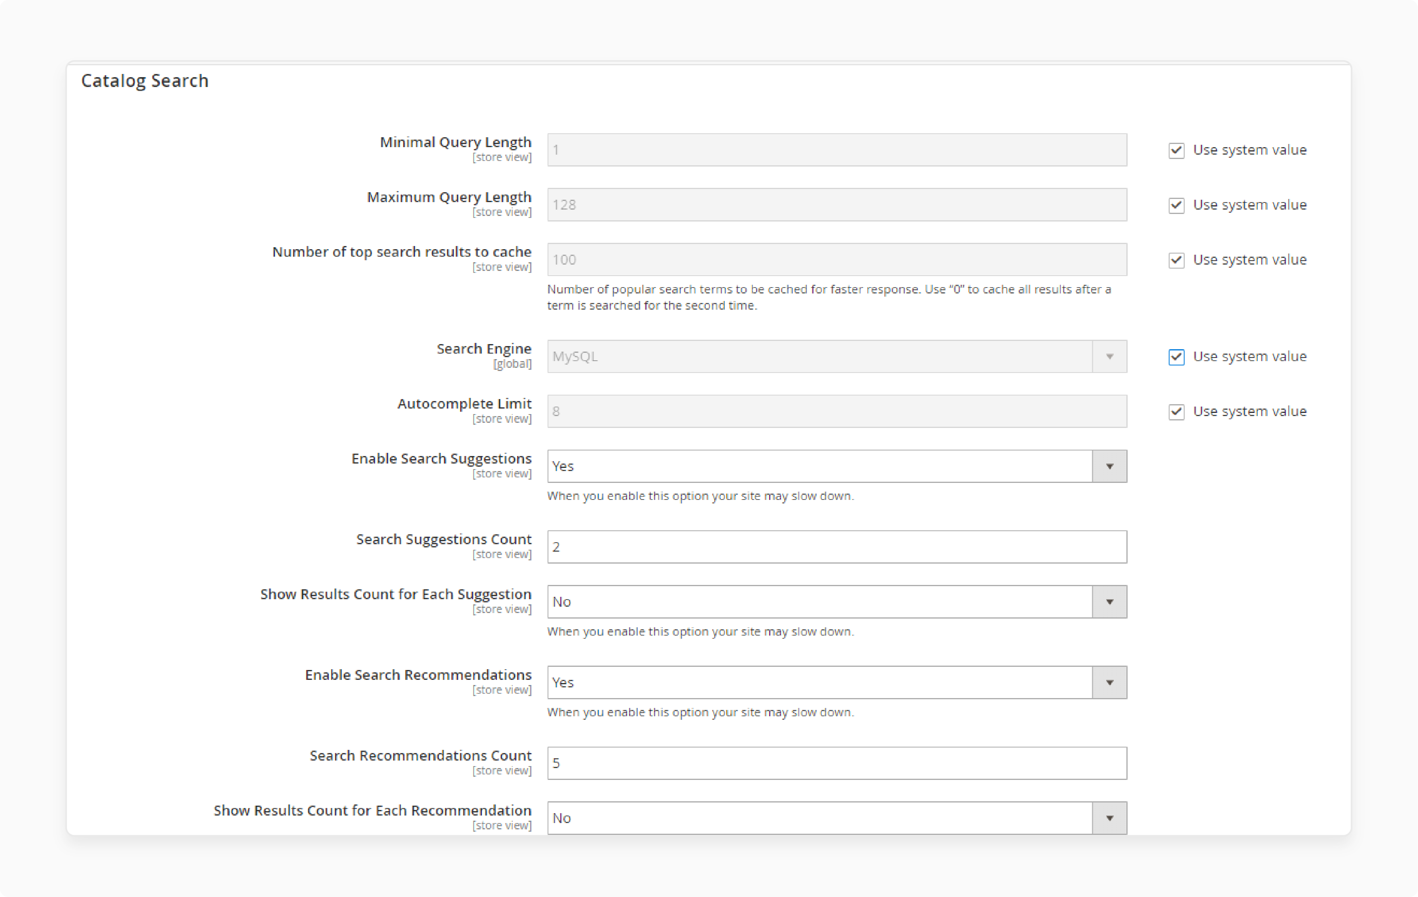Image resolution: width=1418 pixels, height=897 pixels.
Task: Click the Search Suggestions Count label
Action: point(444,539)
